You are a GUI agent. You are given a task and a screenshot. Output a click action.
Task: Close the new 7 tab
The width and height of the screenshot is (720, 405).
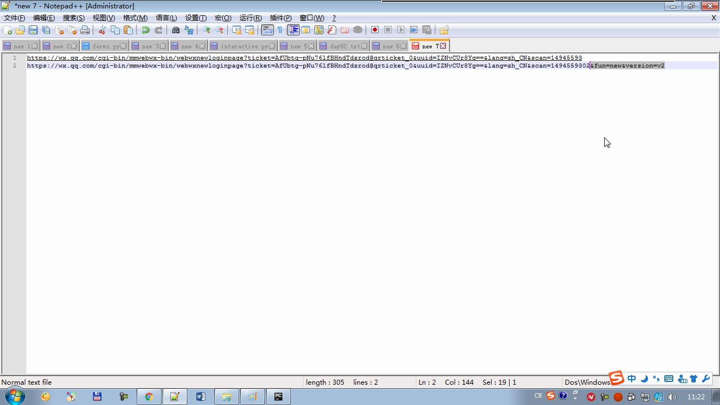point(443,46)
